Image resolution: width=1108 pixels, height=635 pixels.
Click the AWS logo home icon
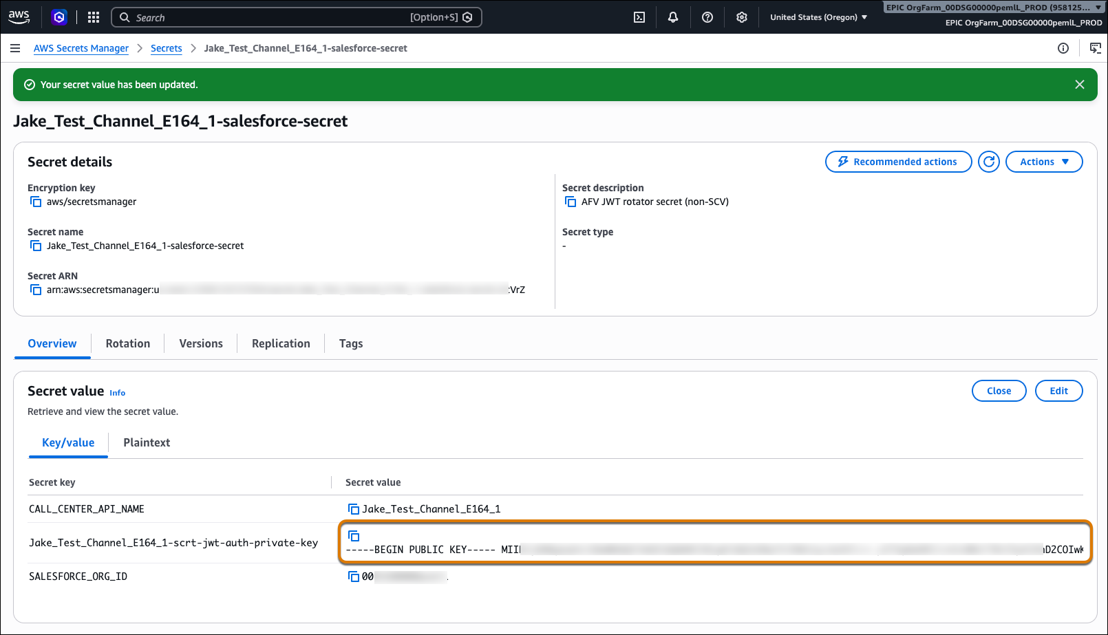click(x=19, y=17)
